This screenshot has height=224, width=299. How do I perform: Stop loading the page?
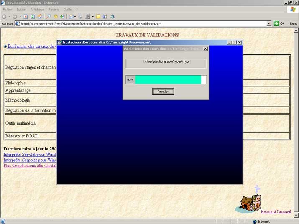tap(26, 17)
